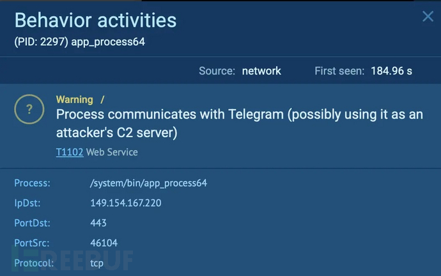Close the Behavior activities panel
441x276 pixels.
click(428, 17)
